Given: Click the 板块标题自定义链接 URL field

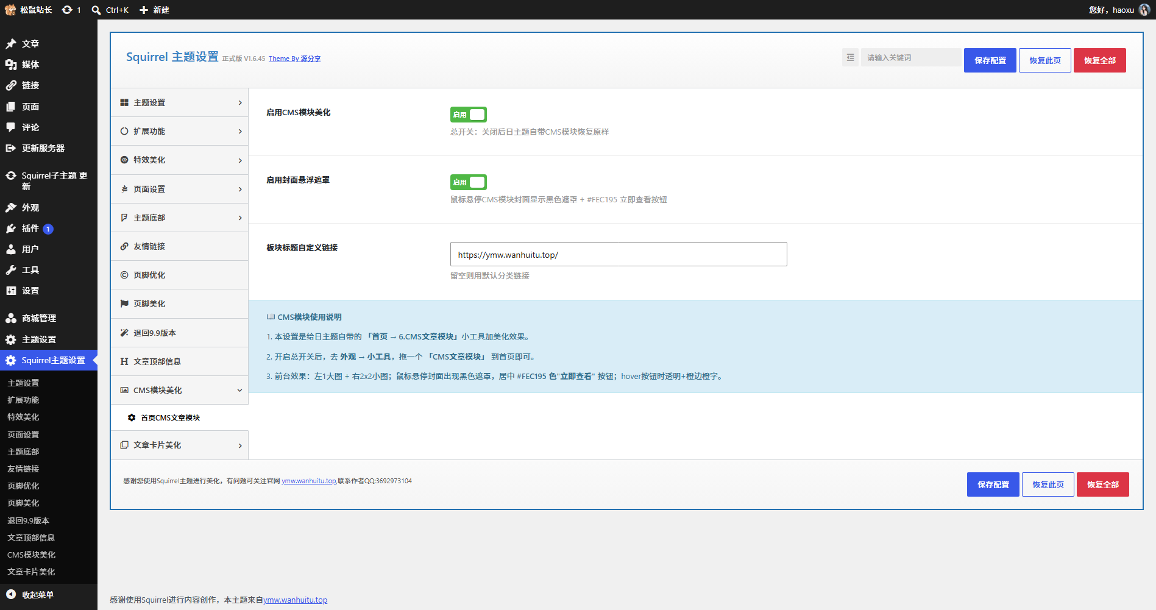Looking at the screenshot, I should (619, 254).
